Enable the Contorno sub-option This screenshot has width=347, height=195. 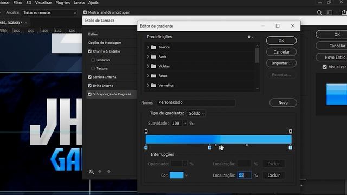click(93, 60)
